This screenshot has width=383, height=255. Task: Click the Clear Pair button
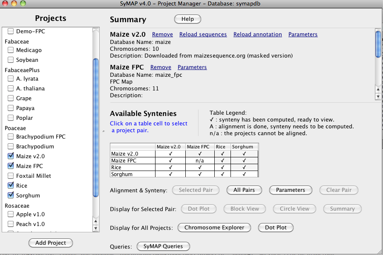[x=339, y=190]
